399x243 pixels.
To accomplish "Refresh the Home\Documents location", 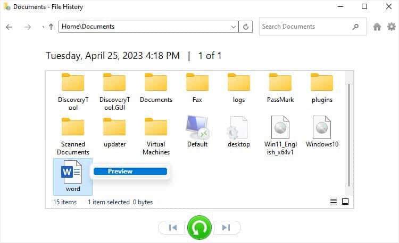I will (246, 27).
